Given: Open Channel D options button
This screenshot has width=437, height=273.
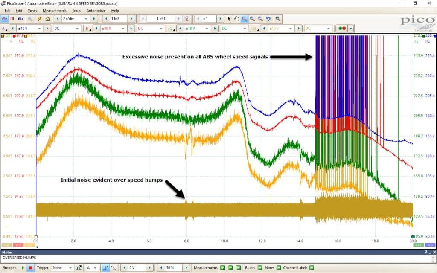Looking at the screenshot, I should click(255, 29).
